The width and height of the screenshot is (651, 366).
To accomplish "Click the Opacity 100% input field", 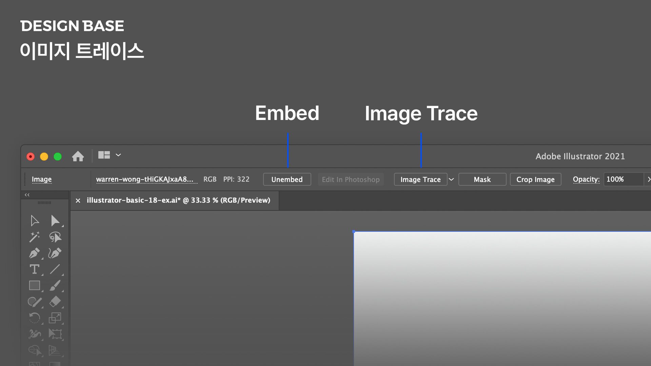I will point(623,179).
